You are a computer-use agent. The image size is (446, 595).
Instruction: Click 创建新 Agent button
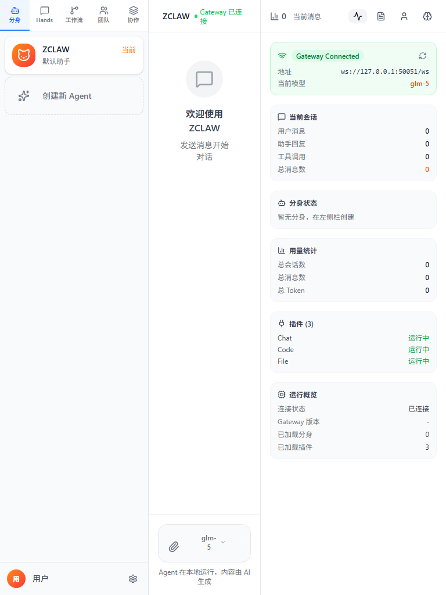point(74,96)
